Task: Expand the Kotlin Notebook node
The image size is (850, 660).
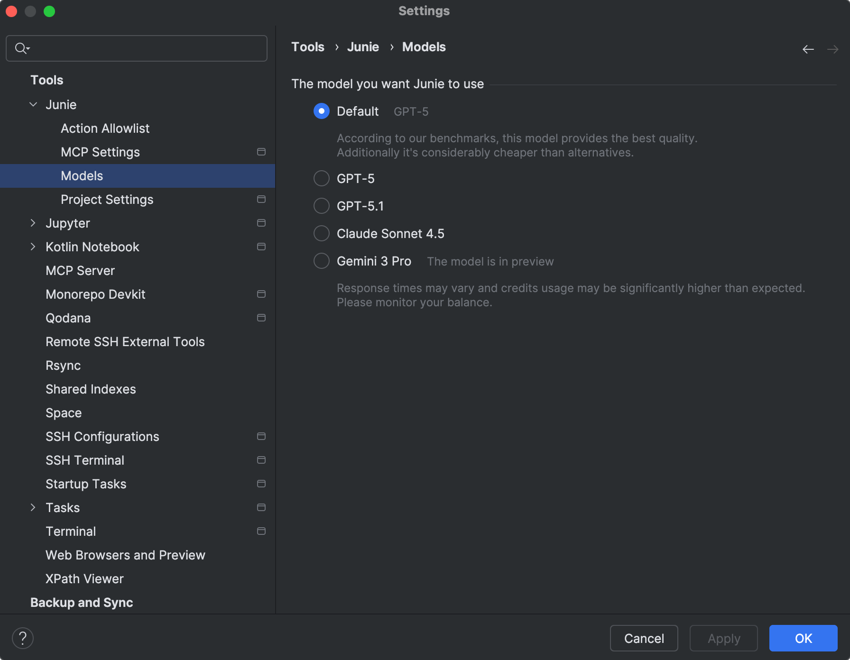Action: [x=33, y=247]
